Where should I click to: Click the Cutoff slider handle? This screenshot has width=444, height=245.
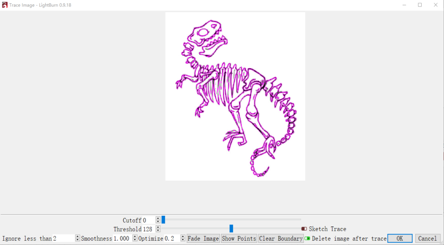[x=164, y=219]
